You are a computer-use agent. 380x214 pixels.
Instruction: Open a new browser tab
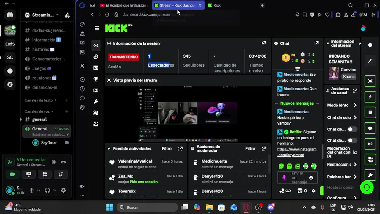pos(262,5)
